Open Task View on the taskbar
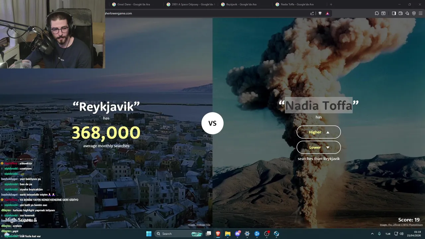The height and width of the screenshot is (239, 425). [208, 234]
